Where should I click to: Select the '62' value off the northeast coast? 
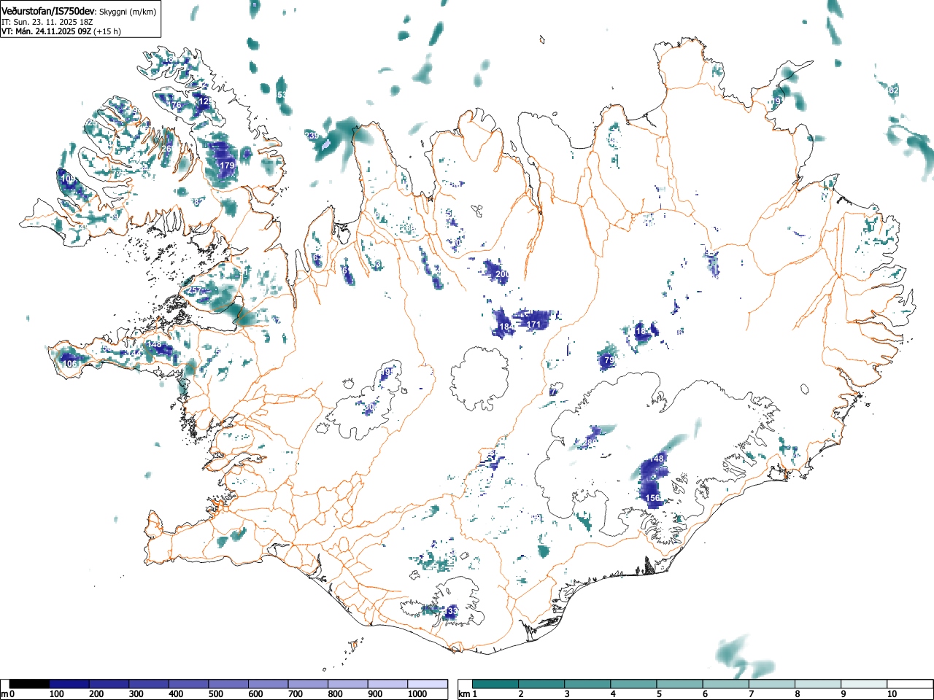click(894, 90)
